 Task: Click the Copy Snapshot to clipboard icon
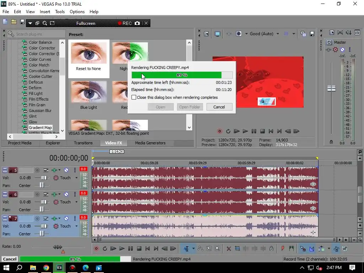[x=303, y=34]
